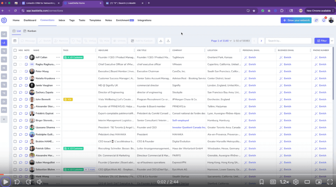336x187 pixels.
Task: Open message icon for Natalia Kryukova
Action: [x=21, y=78]
